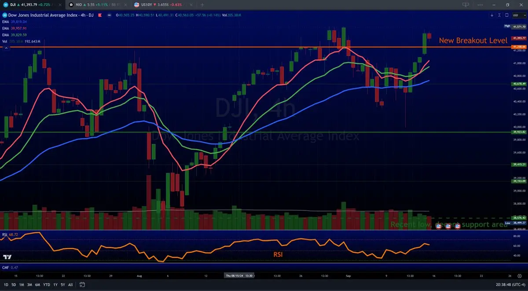Screen dimensions: 528x291
Task: Set range to All
Action: [x=70, y=285]
